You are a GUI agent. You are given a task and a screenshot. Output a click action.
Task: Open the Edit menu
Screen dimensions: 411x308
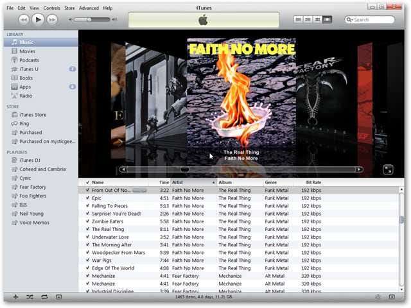[x=21, y=8]
